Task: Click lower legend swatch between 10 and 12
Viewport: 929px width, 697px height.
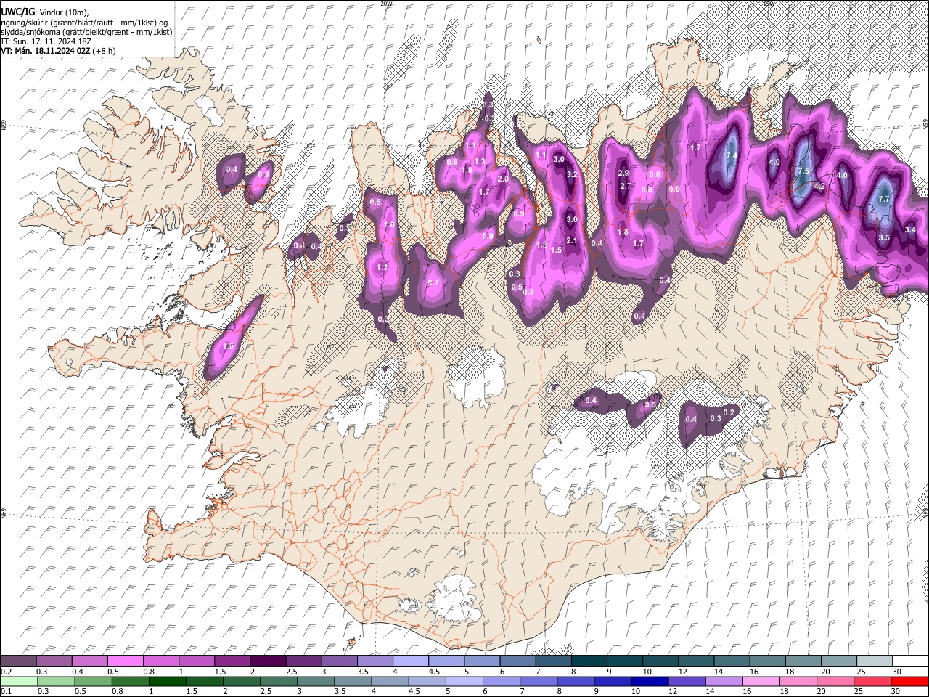Action: tap(650, 681)
